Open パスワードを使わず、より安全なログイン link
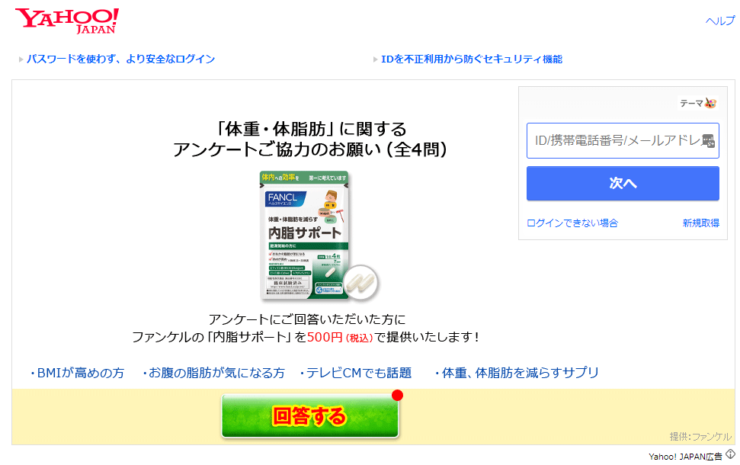 pos(121,59)
